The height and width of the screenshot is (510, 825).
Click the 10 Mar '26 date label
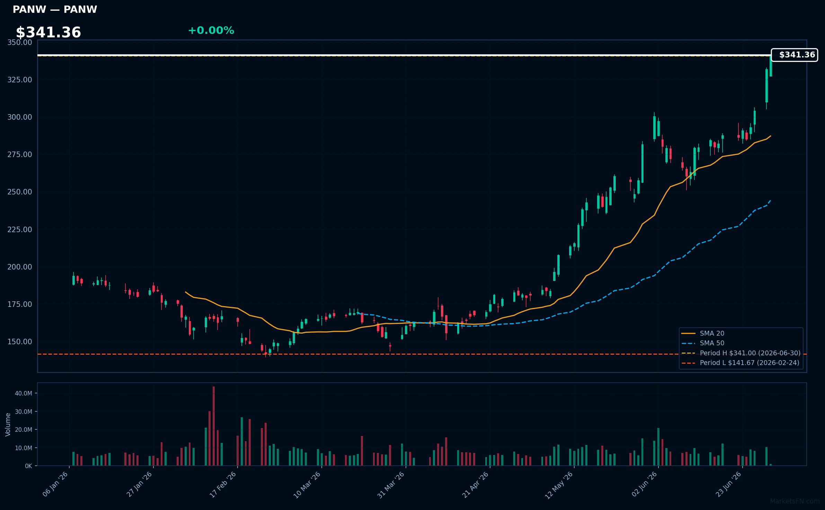pyautogui.click(x=308, y=485)
